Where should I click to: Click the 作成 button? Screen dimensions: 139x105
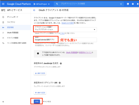[x=37, y=101]
